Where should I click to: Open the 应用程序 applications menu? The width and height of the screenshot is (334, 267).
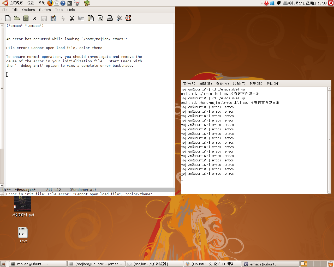coord(16,3)
